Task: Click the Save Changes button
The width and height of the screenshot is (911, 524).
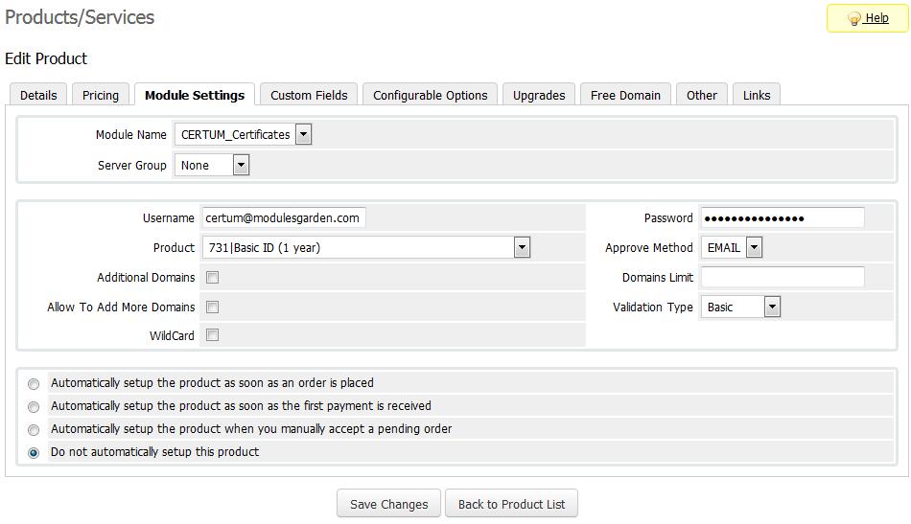Action: point(388,504)
